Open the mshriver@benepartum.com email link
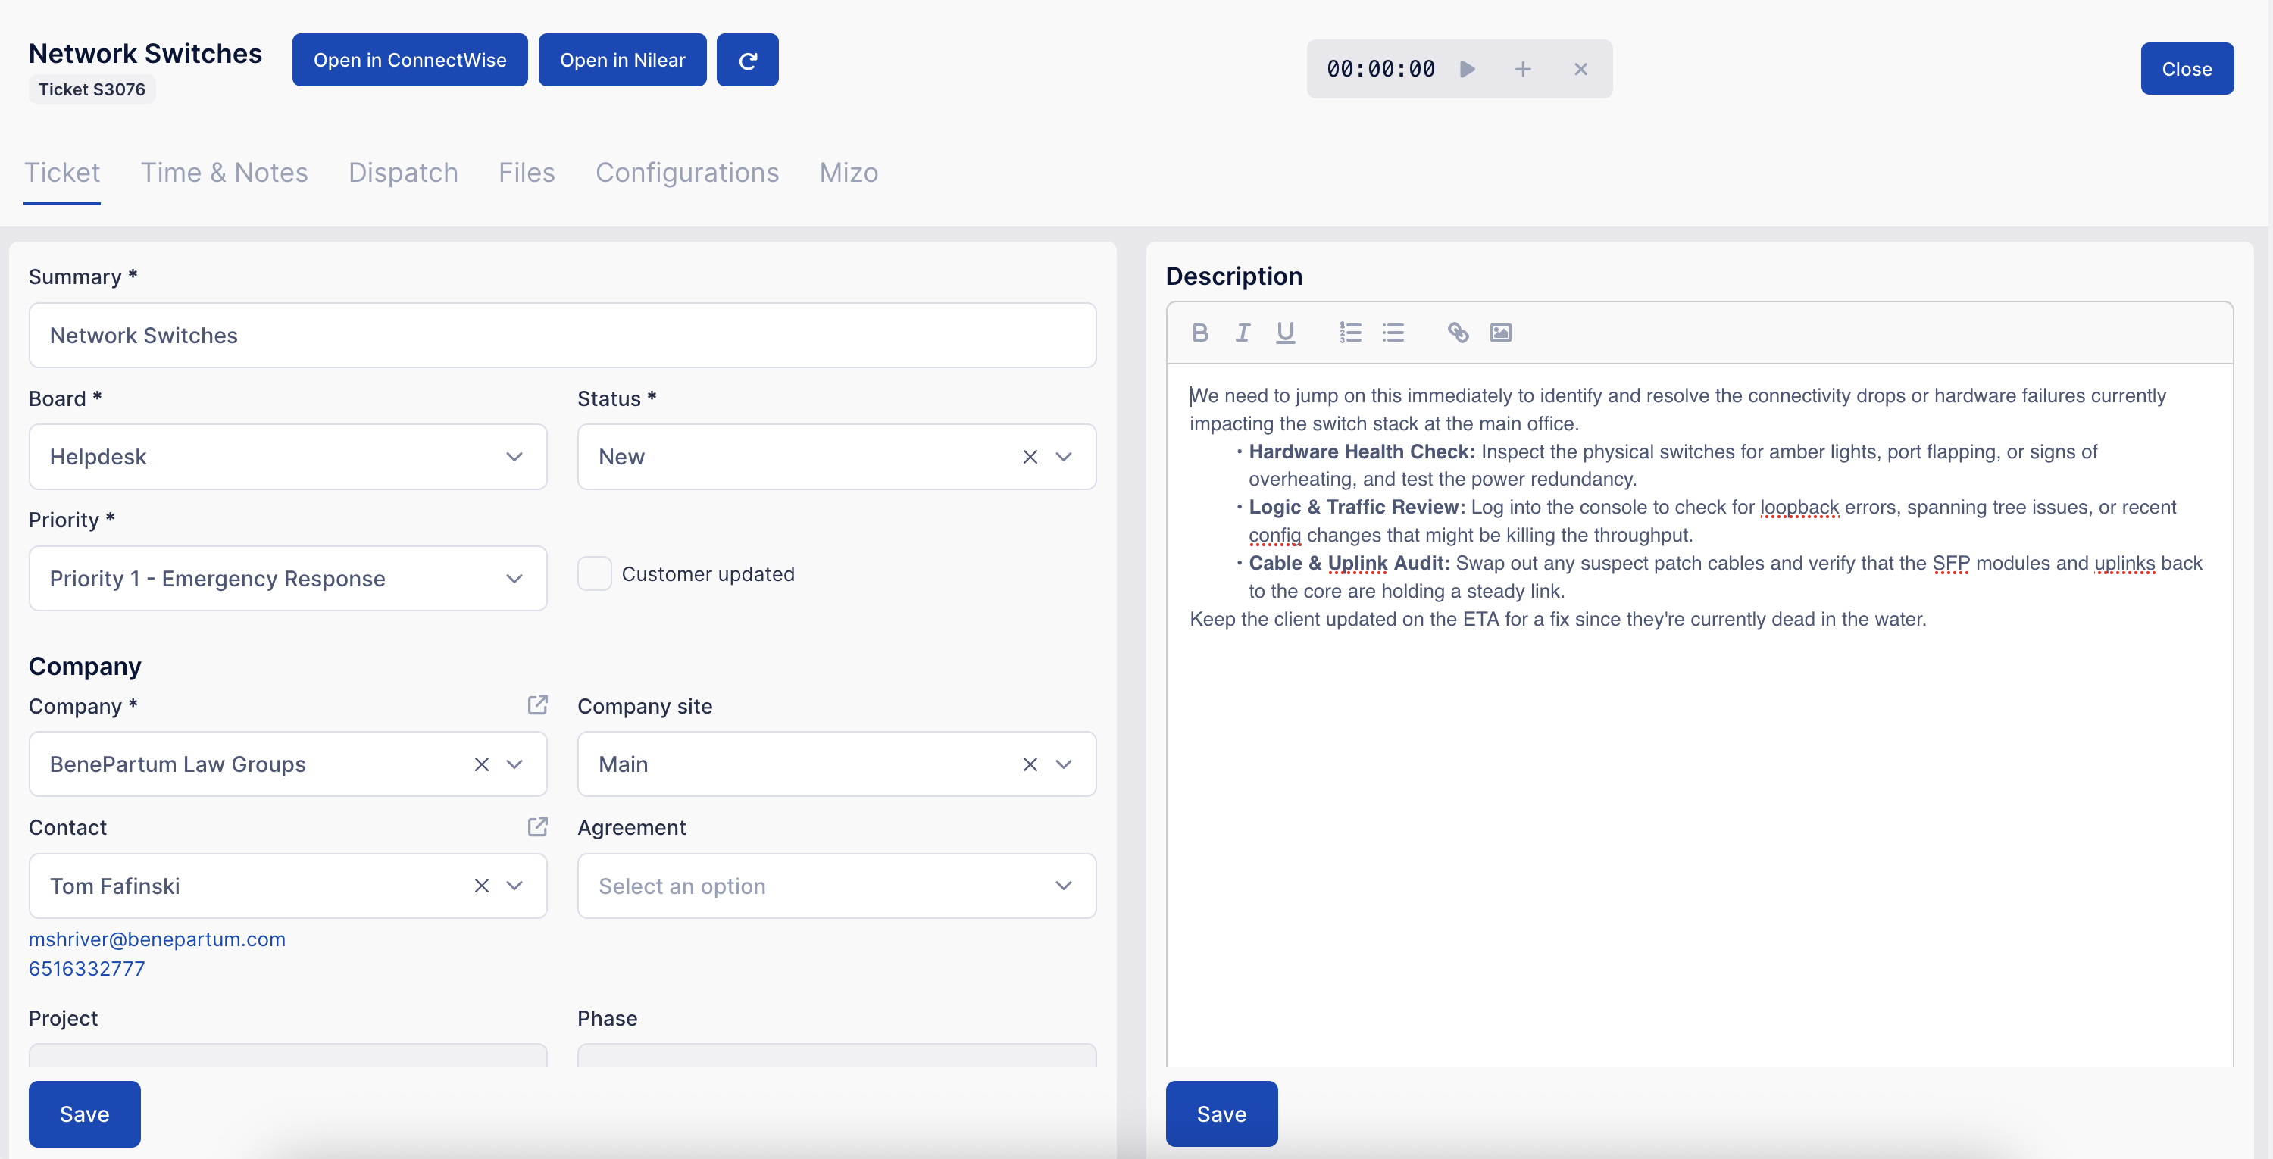The width and height of the screenshot is (2273, 1159). (157, 939)
